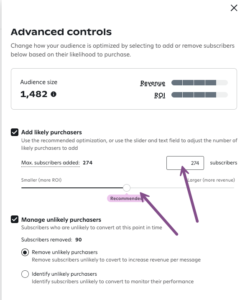Click the ROI progress bar
The height and width of the screenshot is (300, 245).
pyautogui.click(x=199, y=95)
